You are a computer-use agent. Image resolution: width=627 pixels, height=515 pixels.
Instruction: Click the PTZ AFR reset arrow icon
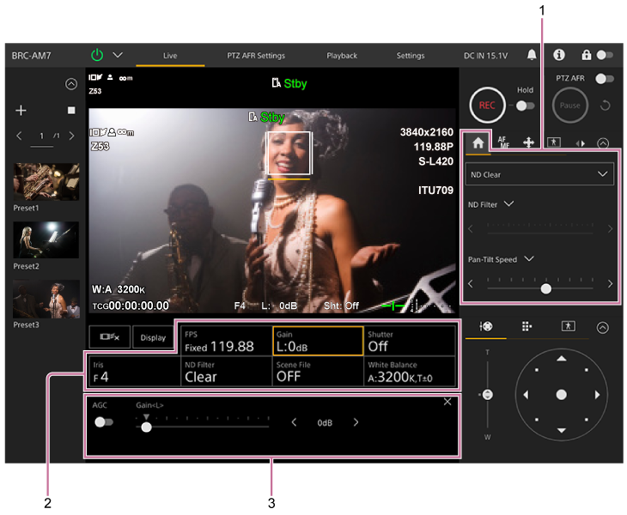pyautogui.click(x=606, y=106)
